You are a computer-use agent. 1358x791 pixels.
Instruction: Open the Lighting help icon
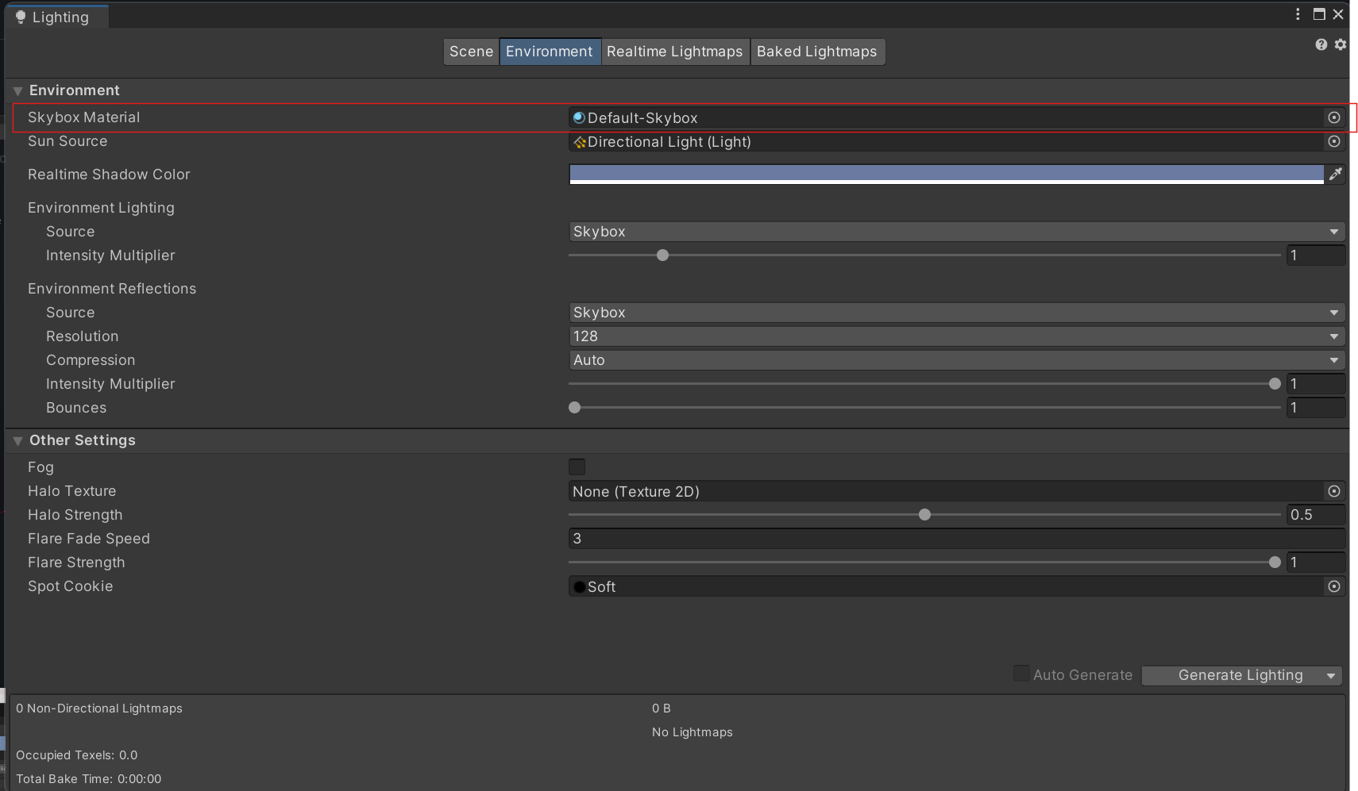click(x=1321, y=44)
